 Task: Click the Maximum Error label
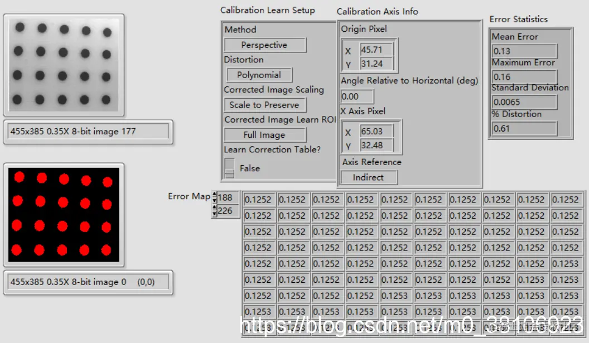pos(523,62)
